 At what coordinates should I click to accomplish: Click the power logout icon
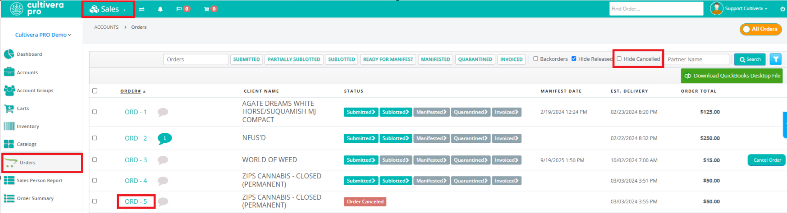click(782, 9)
